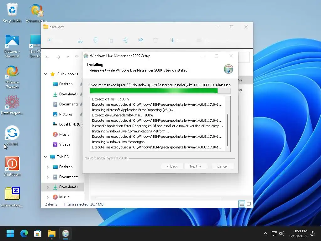Image resolution: width=321 pixels, height=241 pixels.
Task: Click the green installation progress bar
Action: point(160,91)
